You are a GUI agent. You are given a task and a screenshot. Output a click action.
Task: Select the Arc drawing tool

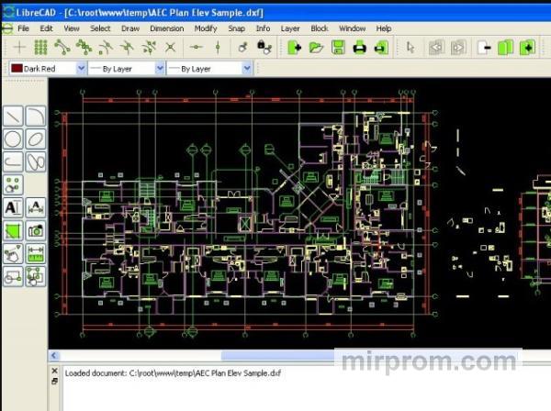click(x=36, y=117)
